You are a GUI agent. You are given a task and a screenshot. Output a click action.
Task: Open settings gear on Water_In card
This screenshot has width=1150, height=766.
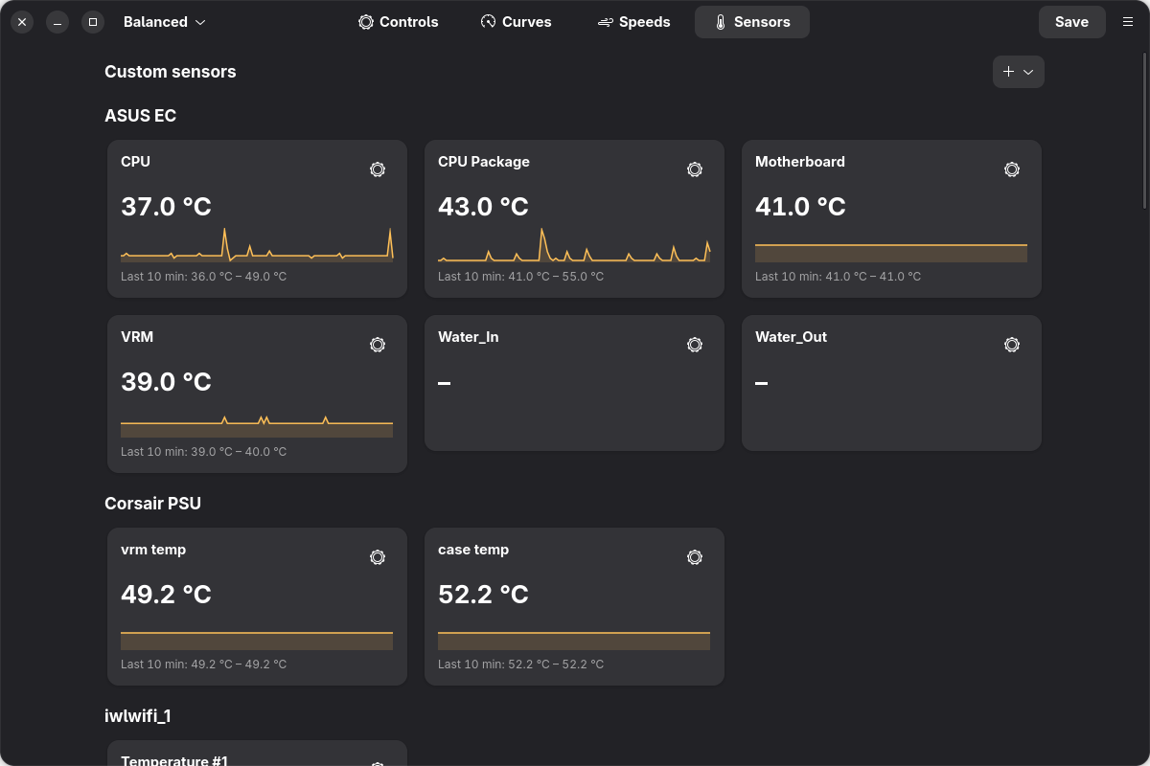coord(695,345)
